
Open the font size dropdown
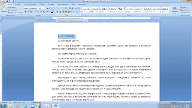tap(44, 8)
